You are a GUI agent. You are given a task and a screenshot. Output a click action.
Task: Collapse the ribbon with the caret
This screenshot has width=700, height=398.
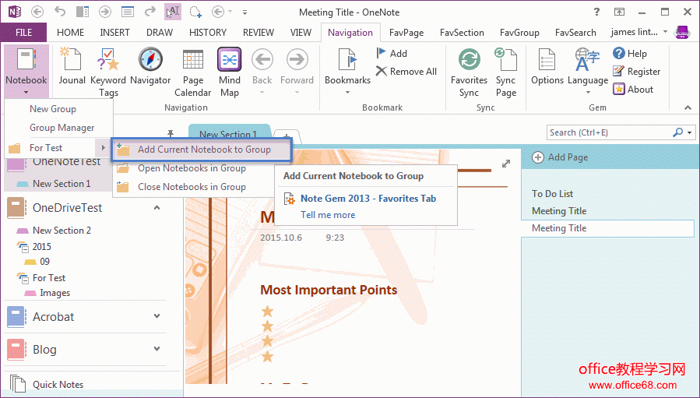pos(688,107)
